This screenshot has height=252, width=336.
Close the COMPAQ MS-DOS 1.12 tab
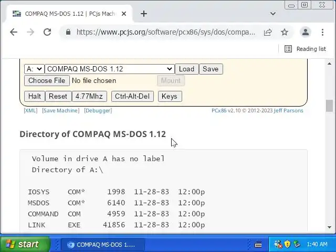124,14
